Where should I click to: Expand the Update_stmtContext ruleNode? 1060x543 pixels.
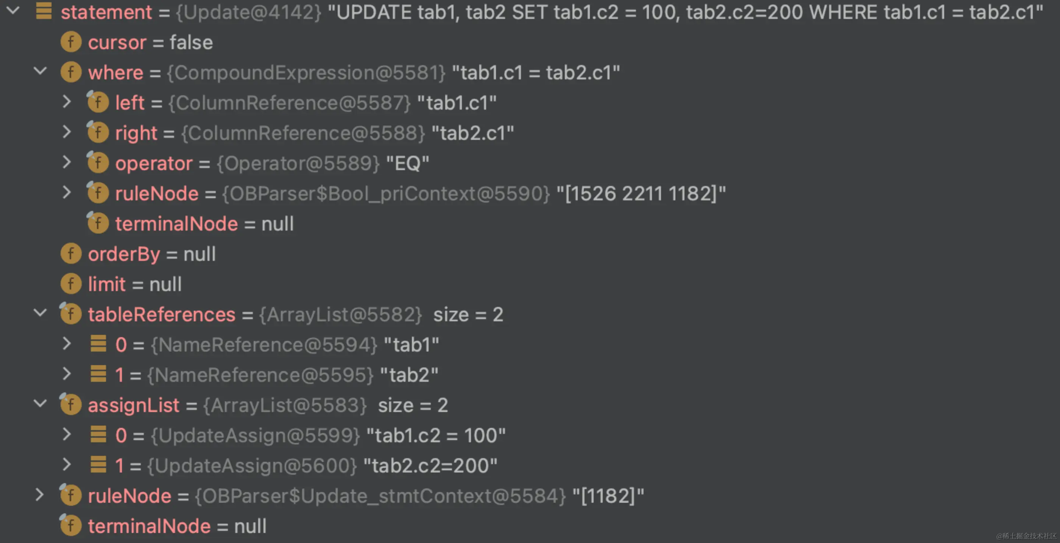[39, 495]
